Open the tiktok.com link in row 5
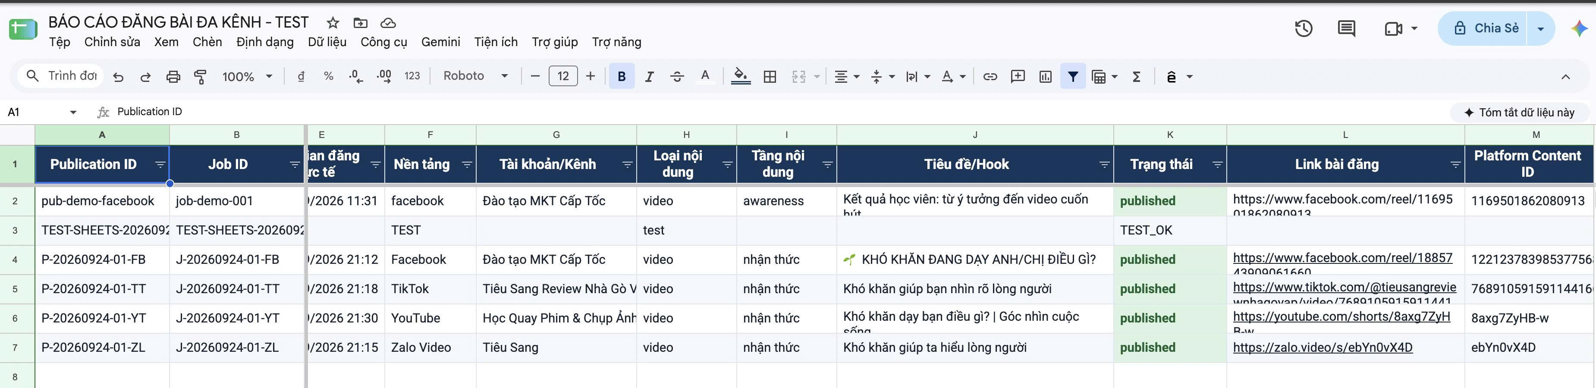The height and width of the screenshot is (388, 1596). [x=1345, y=288]
